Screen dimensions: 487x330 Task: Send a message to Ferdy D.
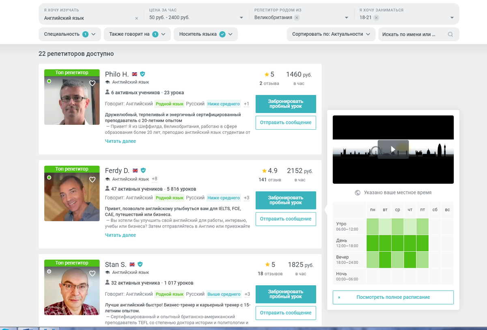click(x=286, y=219)
